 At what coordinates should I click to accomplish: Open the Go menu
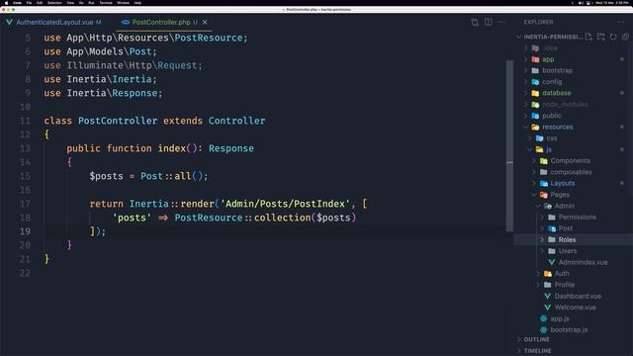point(81,3)
